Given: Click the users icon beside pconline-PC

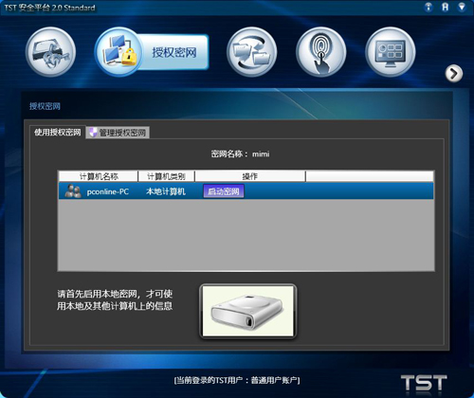Looking at the screenshot, I should (x=73, y=191).
